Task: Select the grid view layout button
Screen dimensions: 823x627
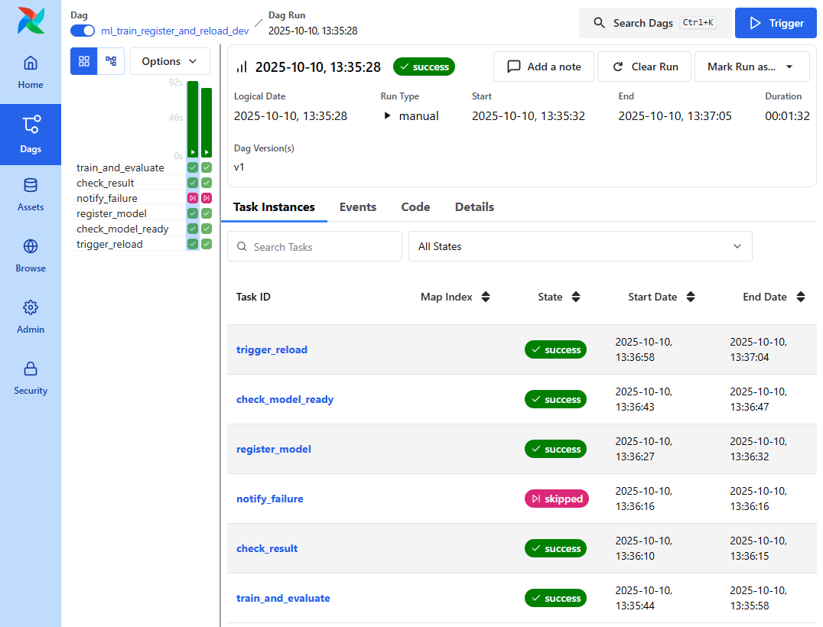Action: (83, 60)
